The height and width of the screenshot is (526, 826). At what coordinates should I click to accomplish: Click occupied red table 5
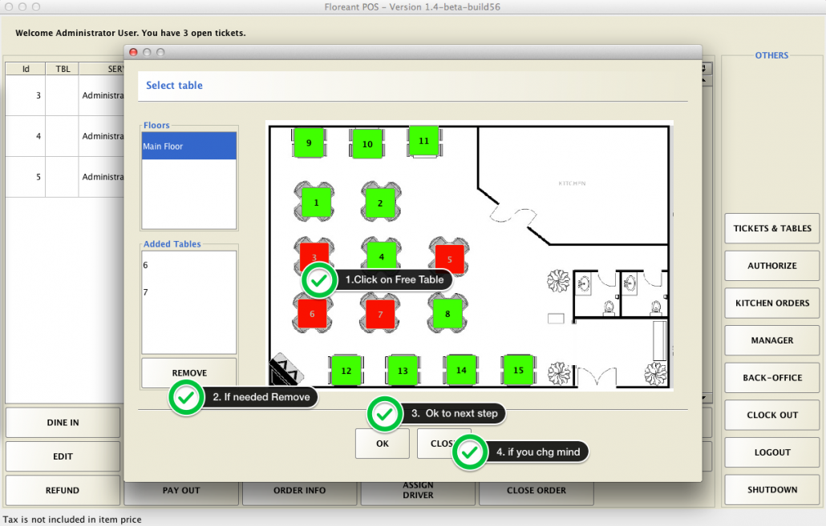coord(449,259)
